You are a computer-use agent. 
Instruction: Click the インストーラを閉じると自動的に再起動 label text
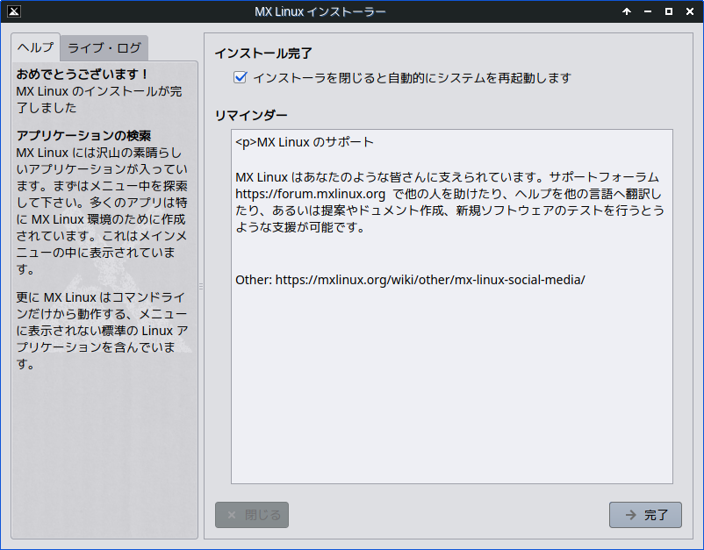click(412, 78)
